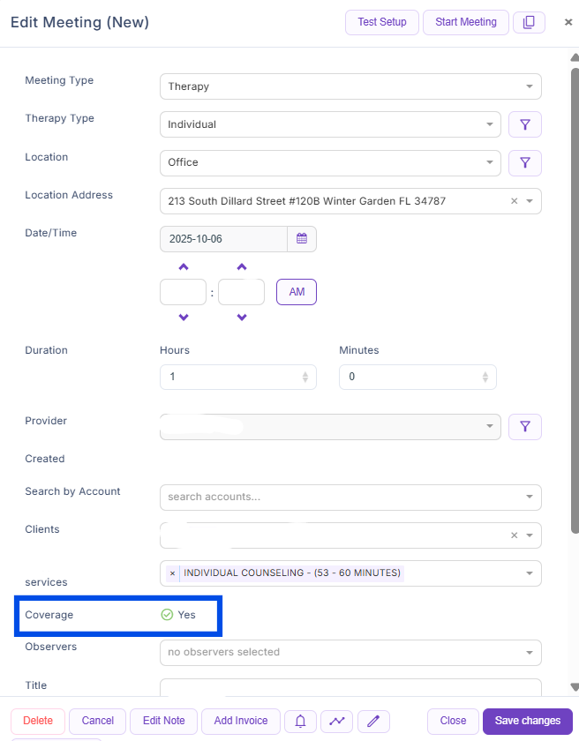This screenshot has height=741, width=579.
Task: Click the red Delete button
Action: coord(38,721)
